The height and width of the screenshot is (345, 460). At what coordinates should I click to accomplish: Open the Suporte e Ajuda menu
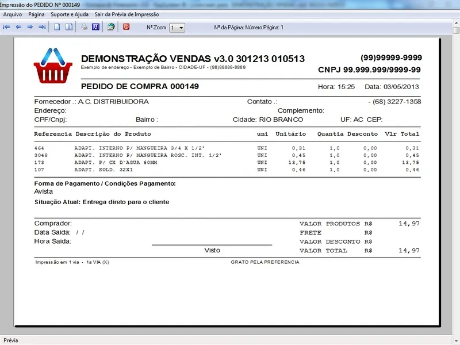click(x=69, y=13)
